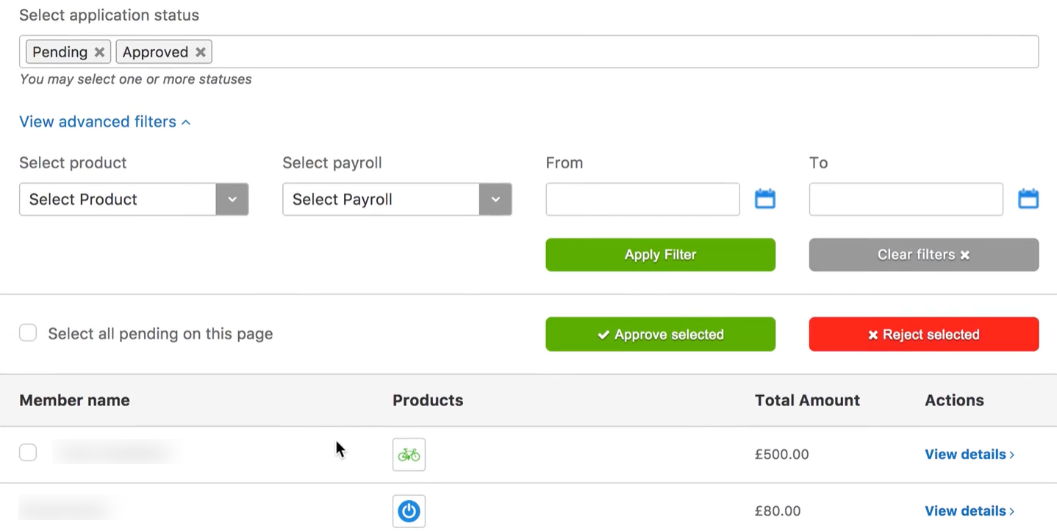
Task: Remove the Approved status tag
Action: (x=200, y=52)
